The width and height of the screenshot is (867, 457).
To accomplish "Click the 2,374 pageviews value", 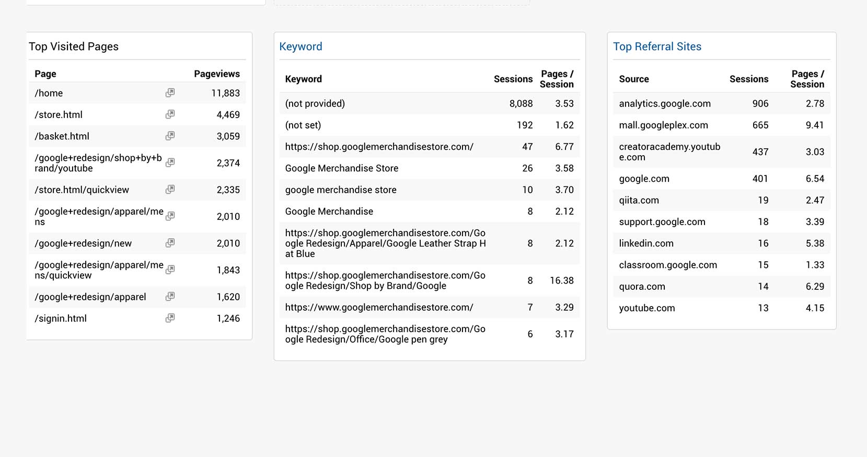I will coord(228,163).
